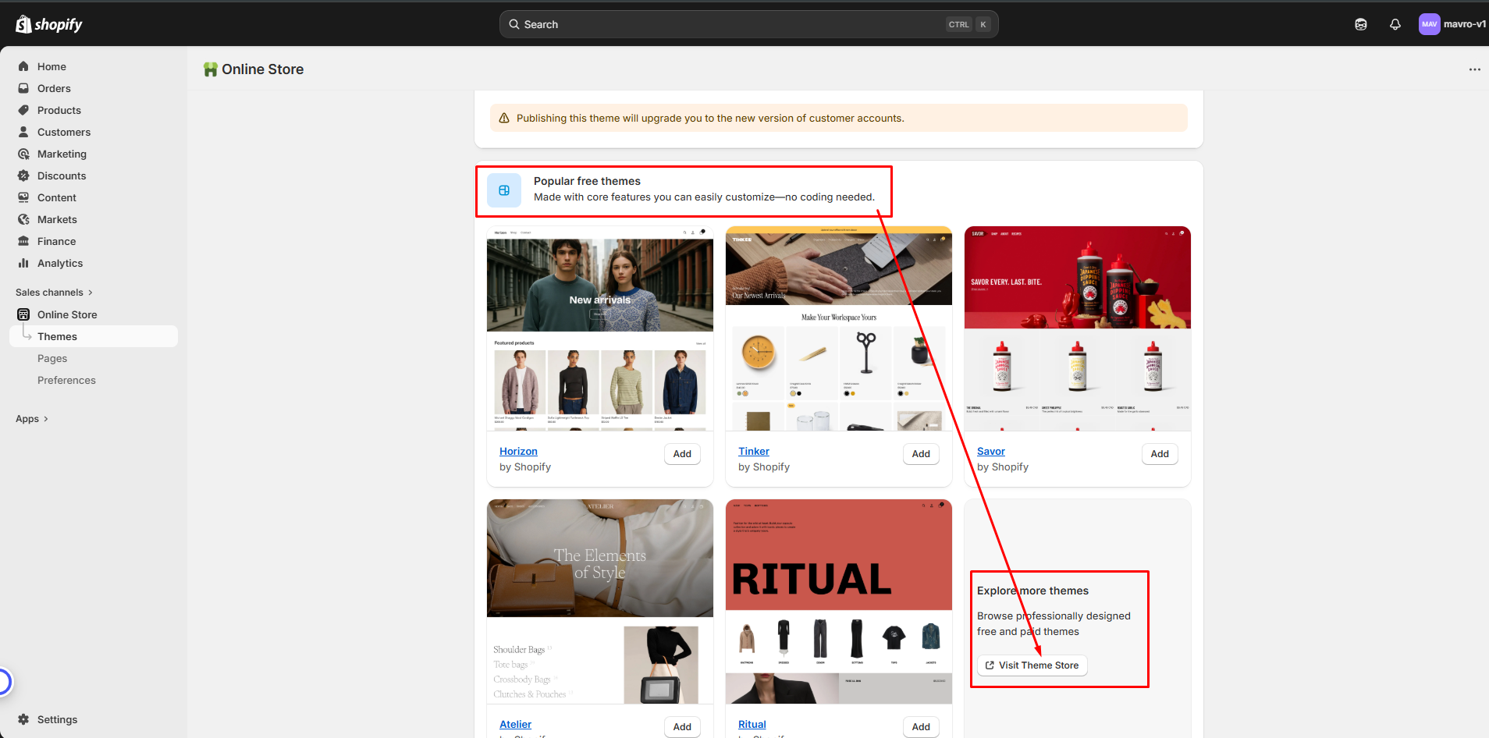Click the Discounts badge icon in the sidebar
This screenshot has height=738, width=1489.
[23, 176]
